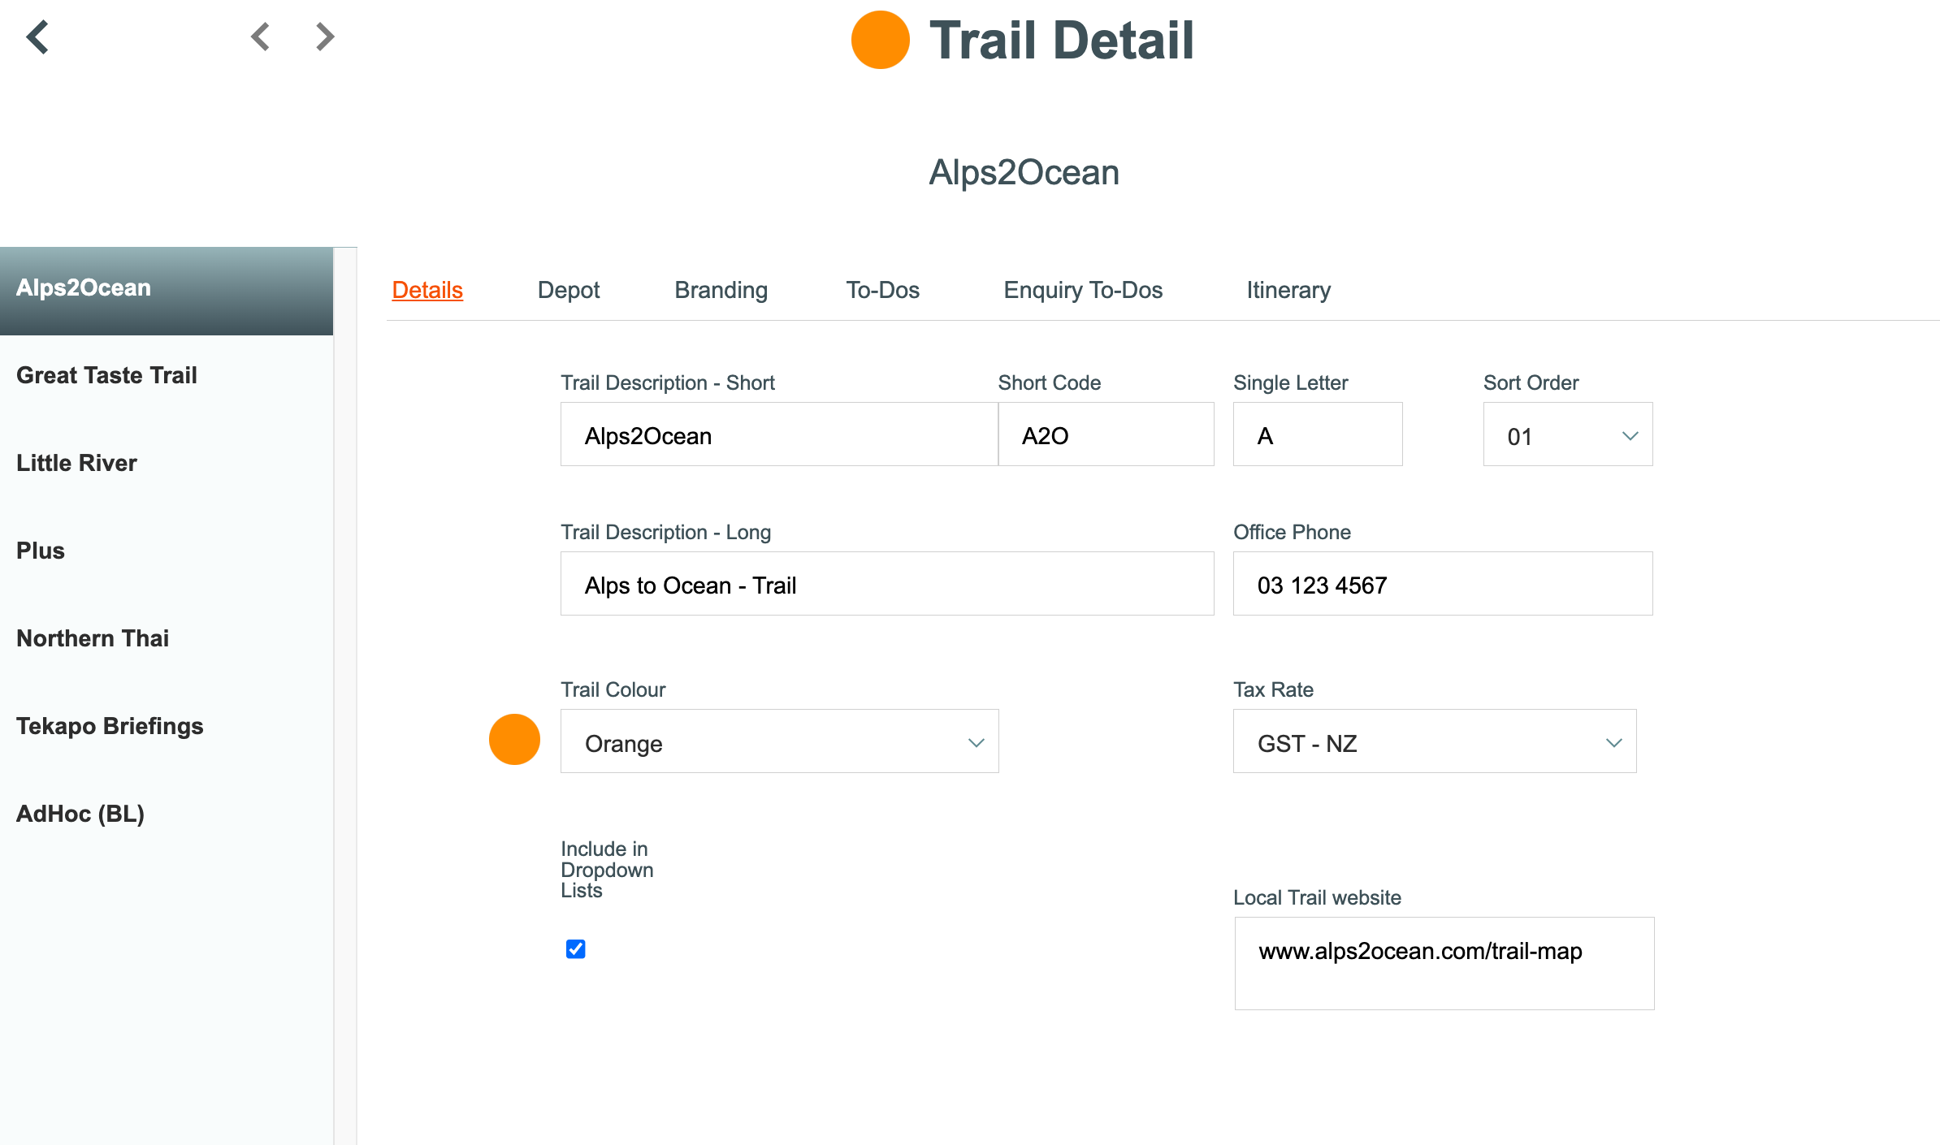The width and height of the screenshot is (1940, 1145).
Task: Click the Short Code field
Action: (x=1106, y=434)
